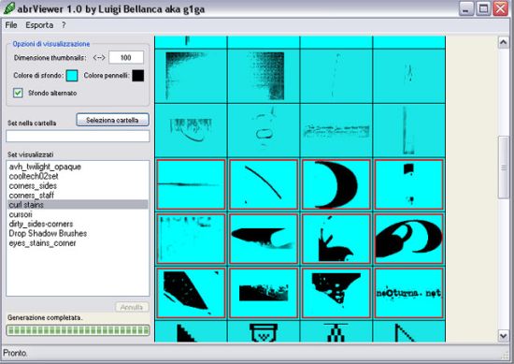Click the crescent moon brush thumbnail
514x364 pixels.
[336, 184]
